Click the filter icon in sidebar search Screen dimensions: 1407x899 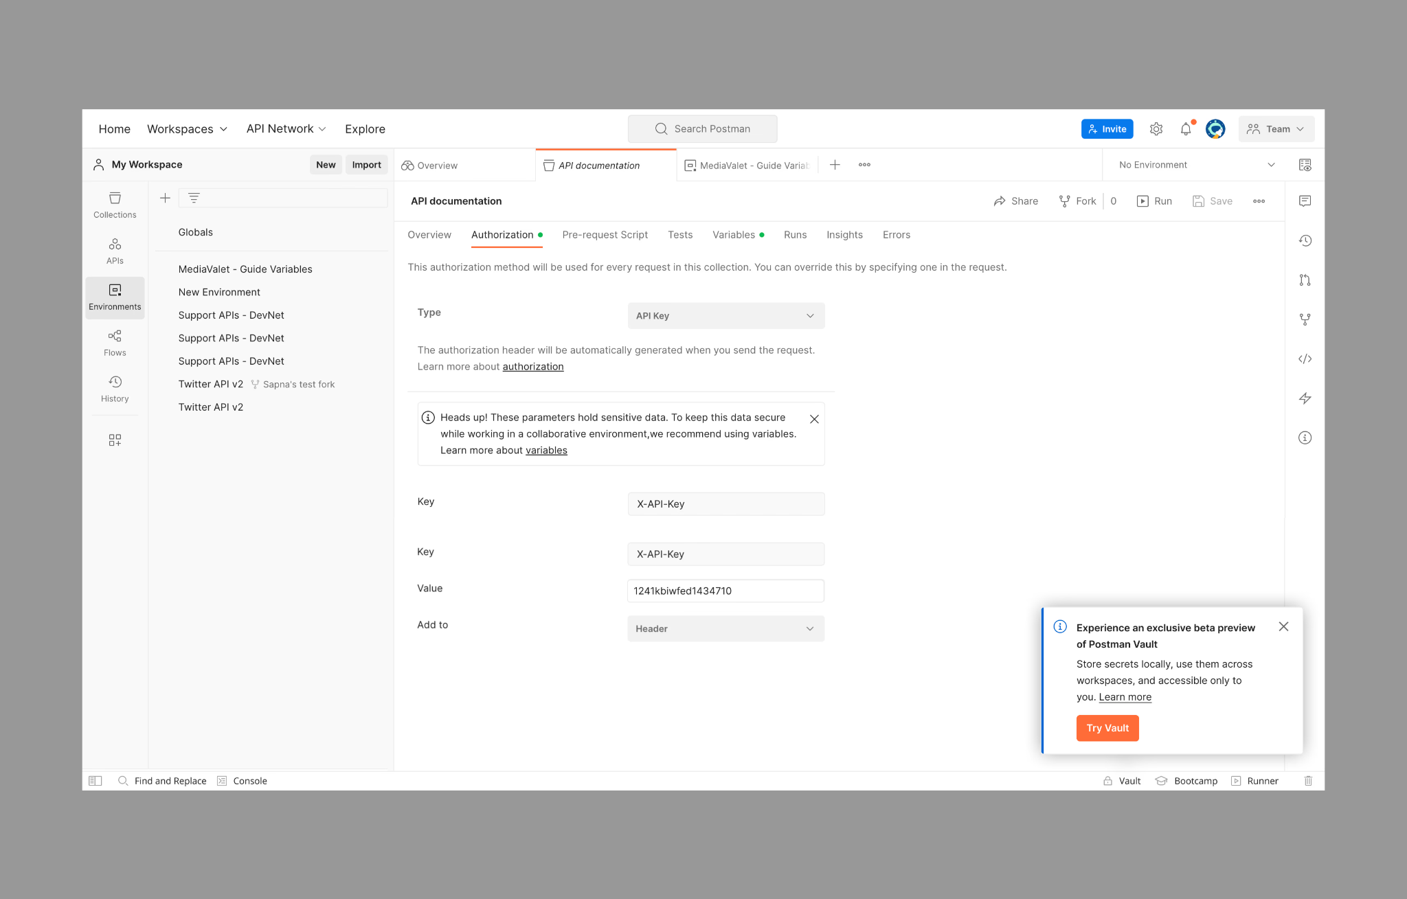194,198
